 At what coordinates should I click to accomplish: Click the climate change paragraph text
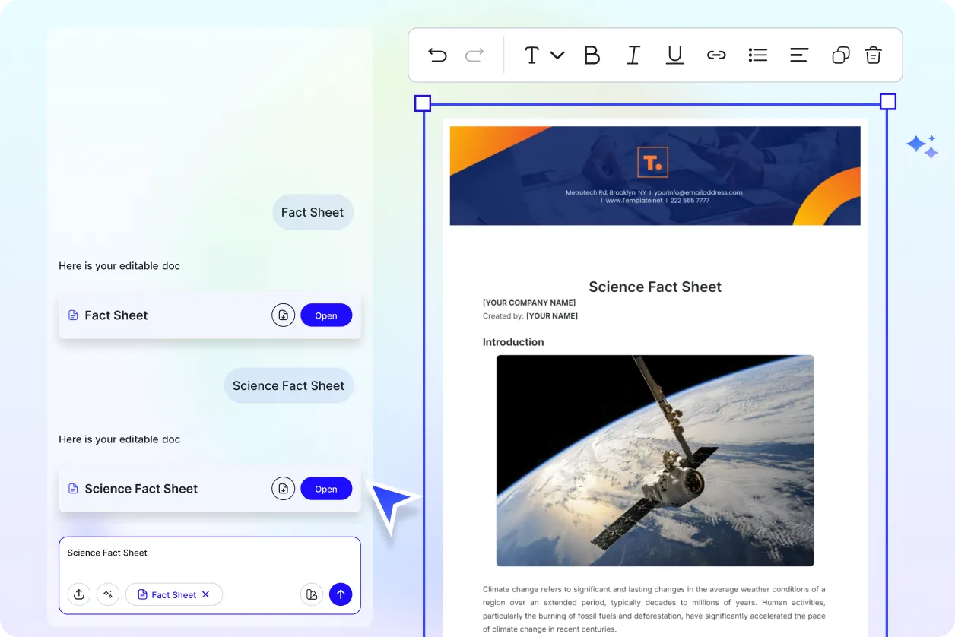pos(654,609)
